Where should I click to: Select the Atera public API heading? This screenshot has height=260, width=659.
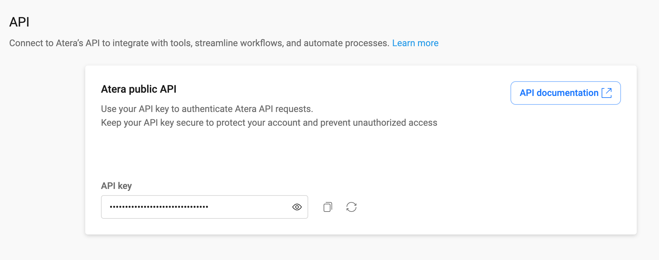139,89
